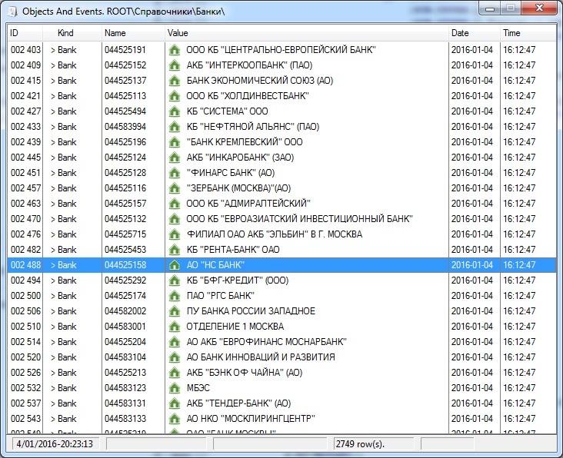Click the house icon beside АО "НС БАНК"

pos(174,265)
